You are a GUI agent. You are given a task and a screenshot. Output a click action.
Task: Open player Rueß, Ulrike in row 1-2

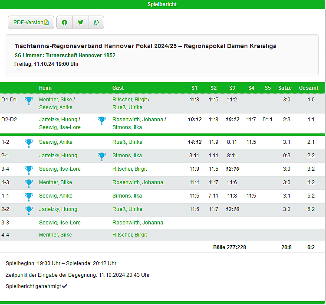coord(127,142)
